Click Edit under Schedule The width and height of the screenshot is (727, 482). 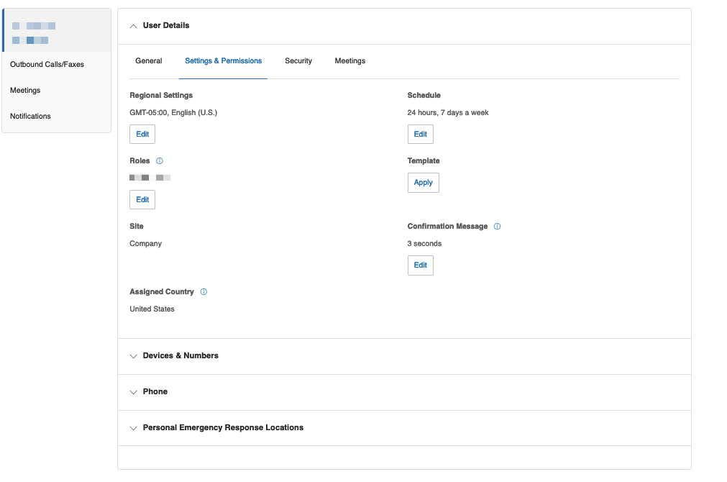click(421, 134)
